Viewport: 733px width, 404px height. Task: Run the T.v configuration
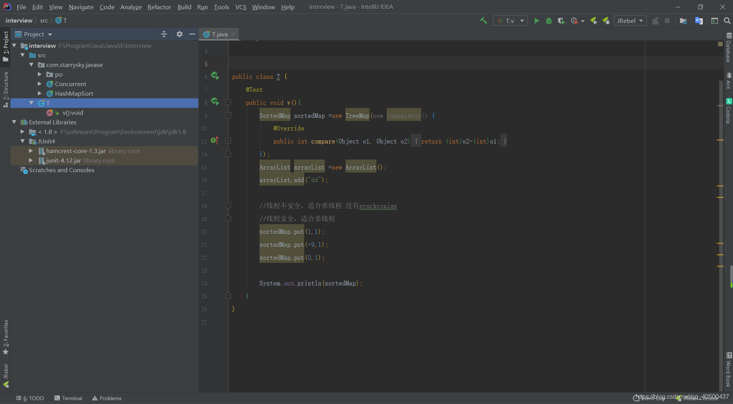point(537,21)
